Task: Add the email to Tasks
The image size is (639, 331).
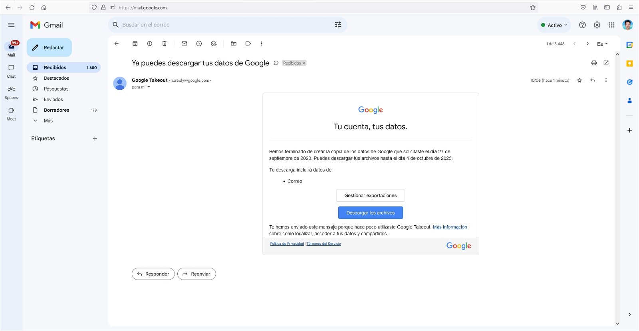Action: (x=214, y=43)
